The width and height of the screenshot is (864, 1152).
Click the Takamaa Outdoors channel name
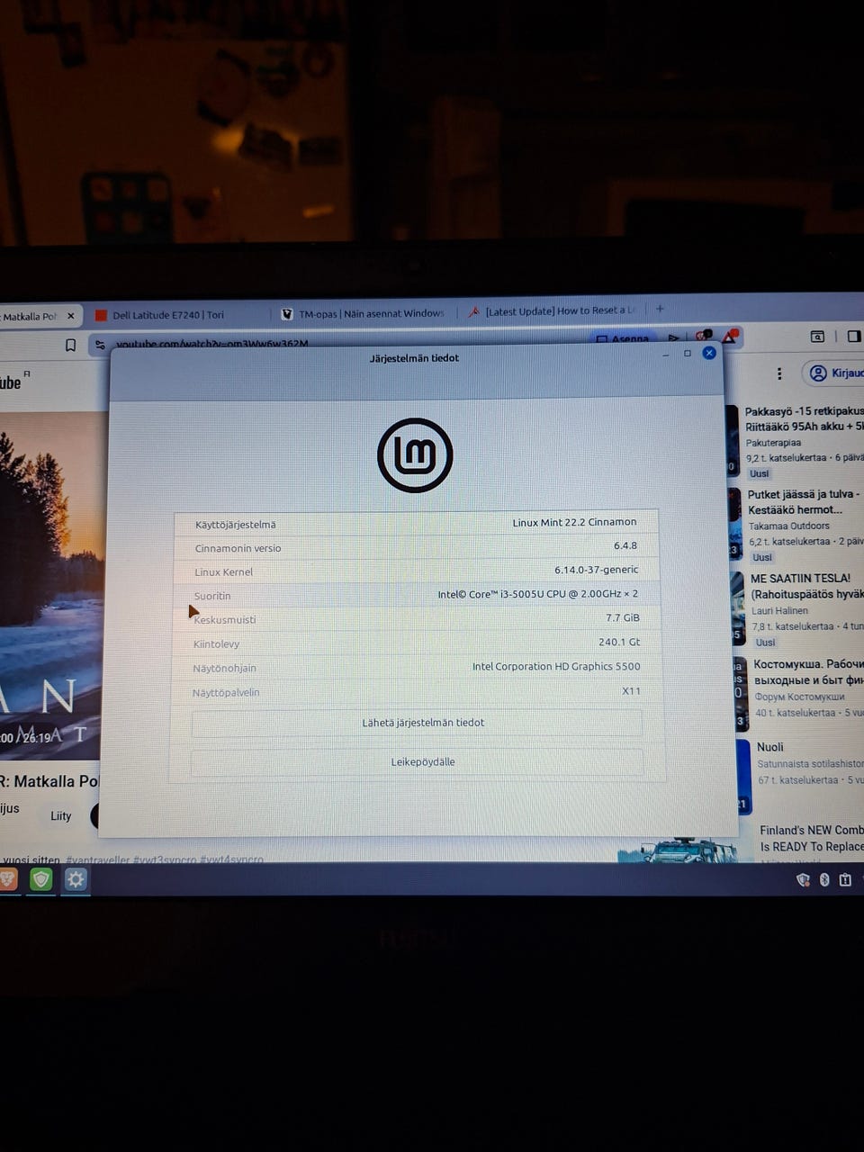789,526
